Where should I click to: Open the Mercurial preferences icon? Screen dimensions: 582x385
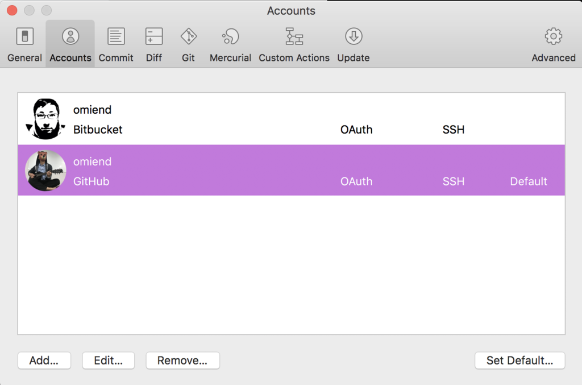231,36
